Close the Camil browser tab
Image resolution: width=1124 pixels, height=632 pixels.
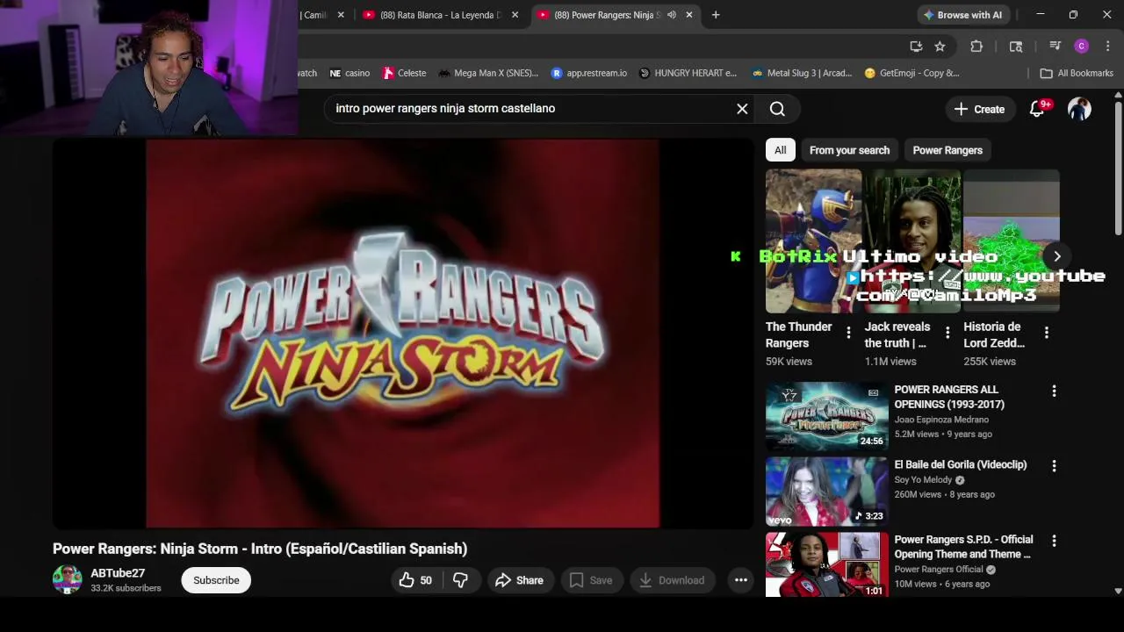tap(341, 15)
